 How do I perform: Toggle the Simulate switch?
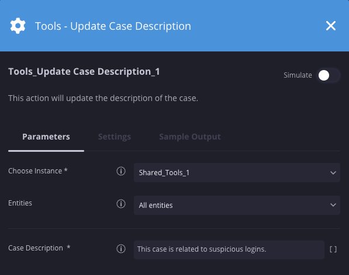[329, 75]
